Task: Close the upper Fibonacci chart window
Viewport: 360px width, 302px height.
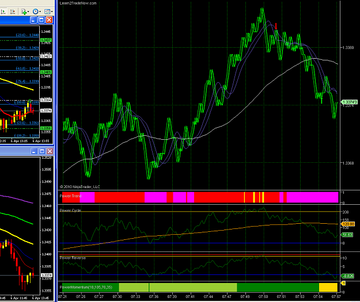Action: [49, 20]
